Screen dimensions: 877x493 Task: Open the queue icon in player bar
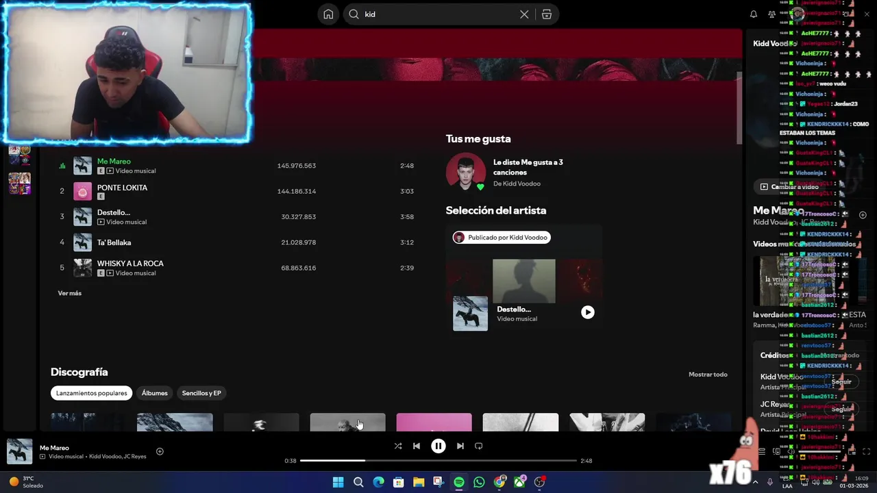click(762, 451)
